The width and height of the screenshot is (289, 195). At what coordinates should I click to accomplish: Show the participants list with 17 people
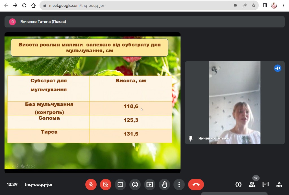click(252, 185)
